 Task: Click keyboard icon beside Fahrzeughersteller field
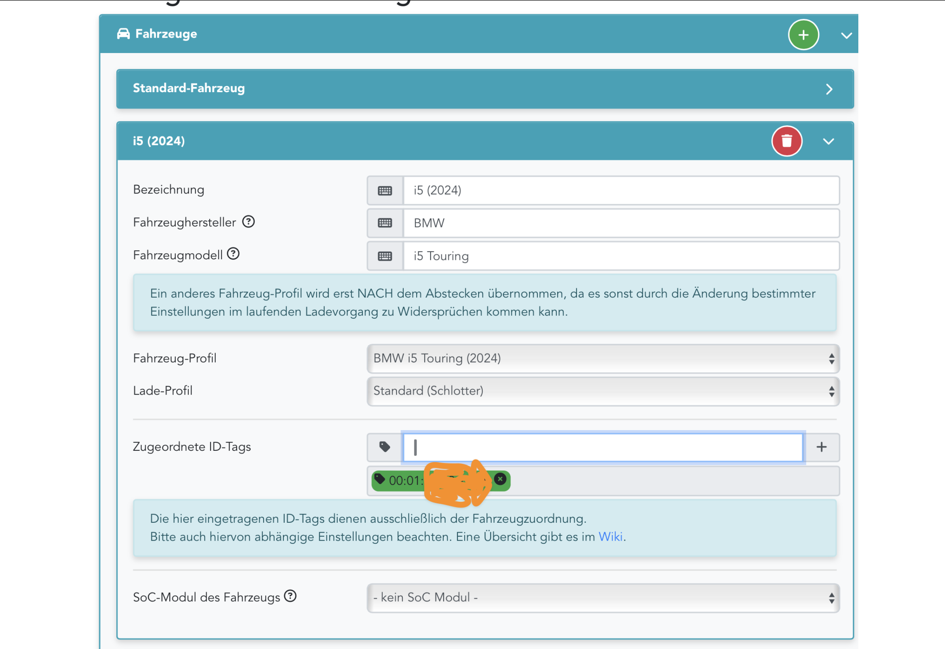point(385,223)
